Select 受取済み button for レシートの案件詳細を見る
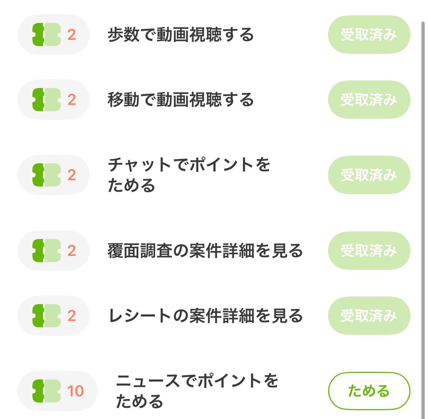 click(369, 316)
